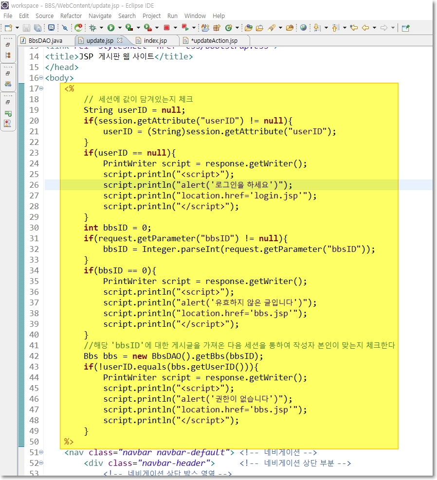Click the New file wizard icon
Screen dimensions: 437x480
pos(8,28)
